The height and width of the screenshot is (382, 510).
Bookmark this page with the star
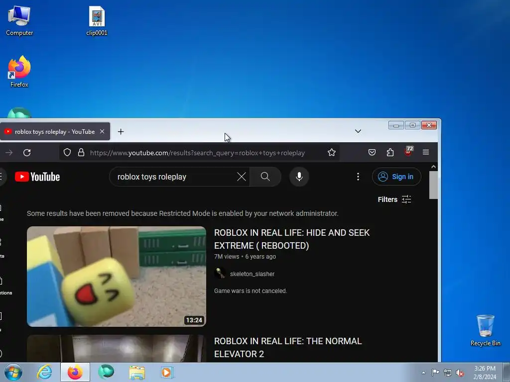point(331,152)
